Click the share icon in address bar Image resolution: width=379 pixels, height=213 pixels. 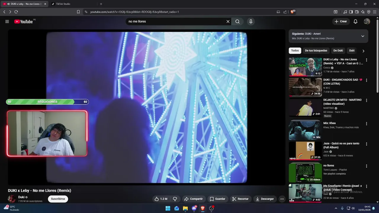point(285,12)
